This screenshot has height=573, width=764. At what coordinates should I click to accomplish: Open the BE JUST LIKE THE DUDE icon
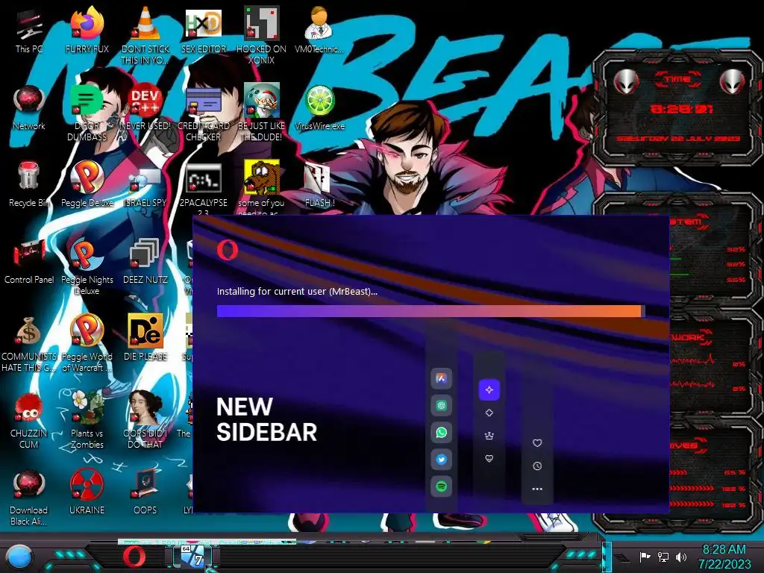[x=262, y=112]
